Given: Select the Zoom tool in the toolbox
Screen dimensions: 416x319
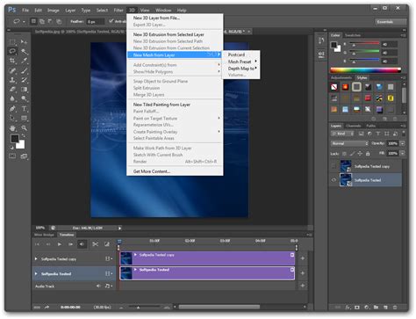Looking at the screenshot, I should pos(24,128).
